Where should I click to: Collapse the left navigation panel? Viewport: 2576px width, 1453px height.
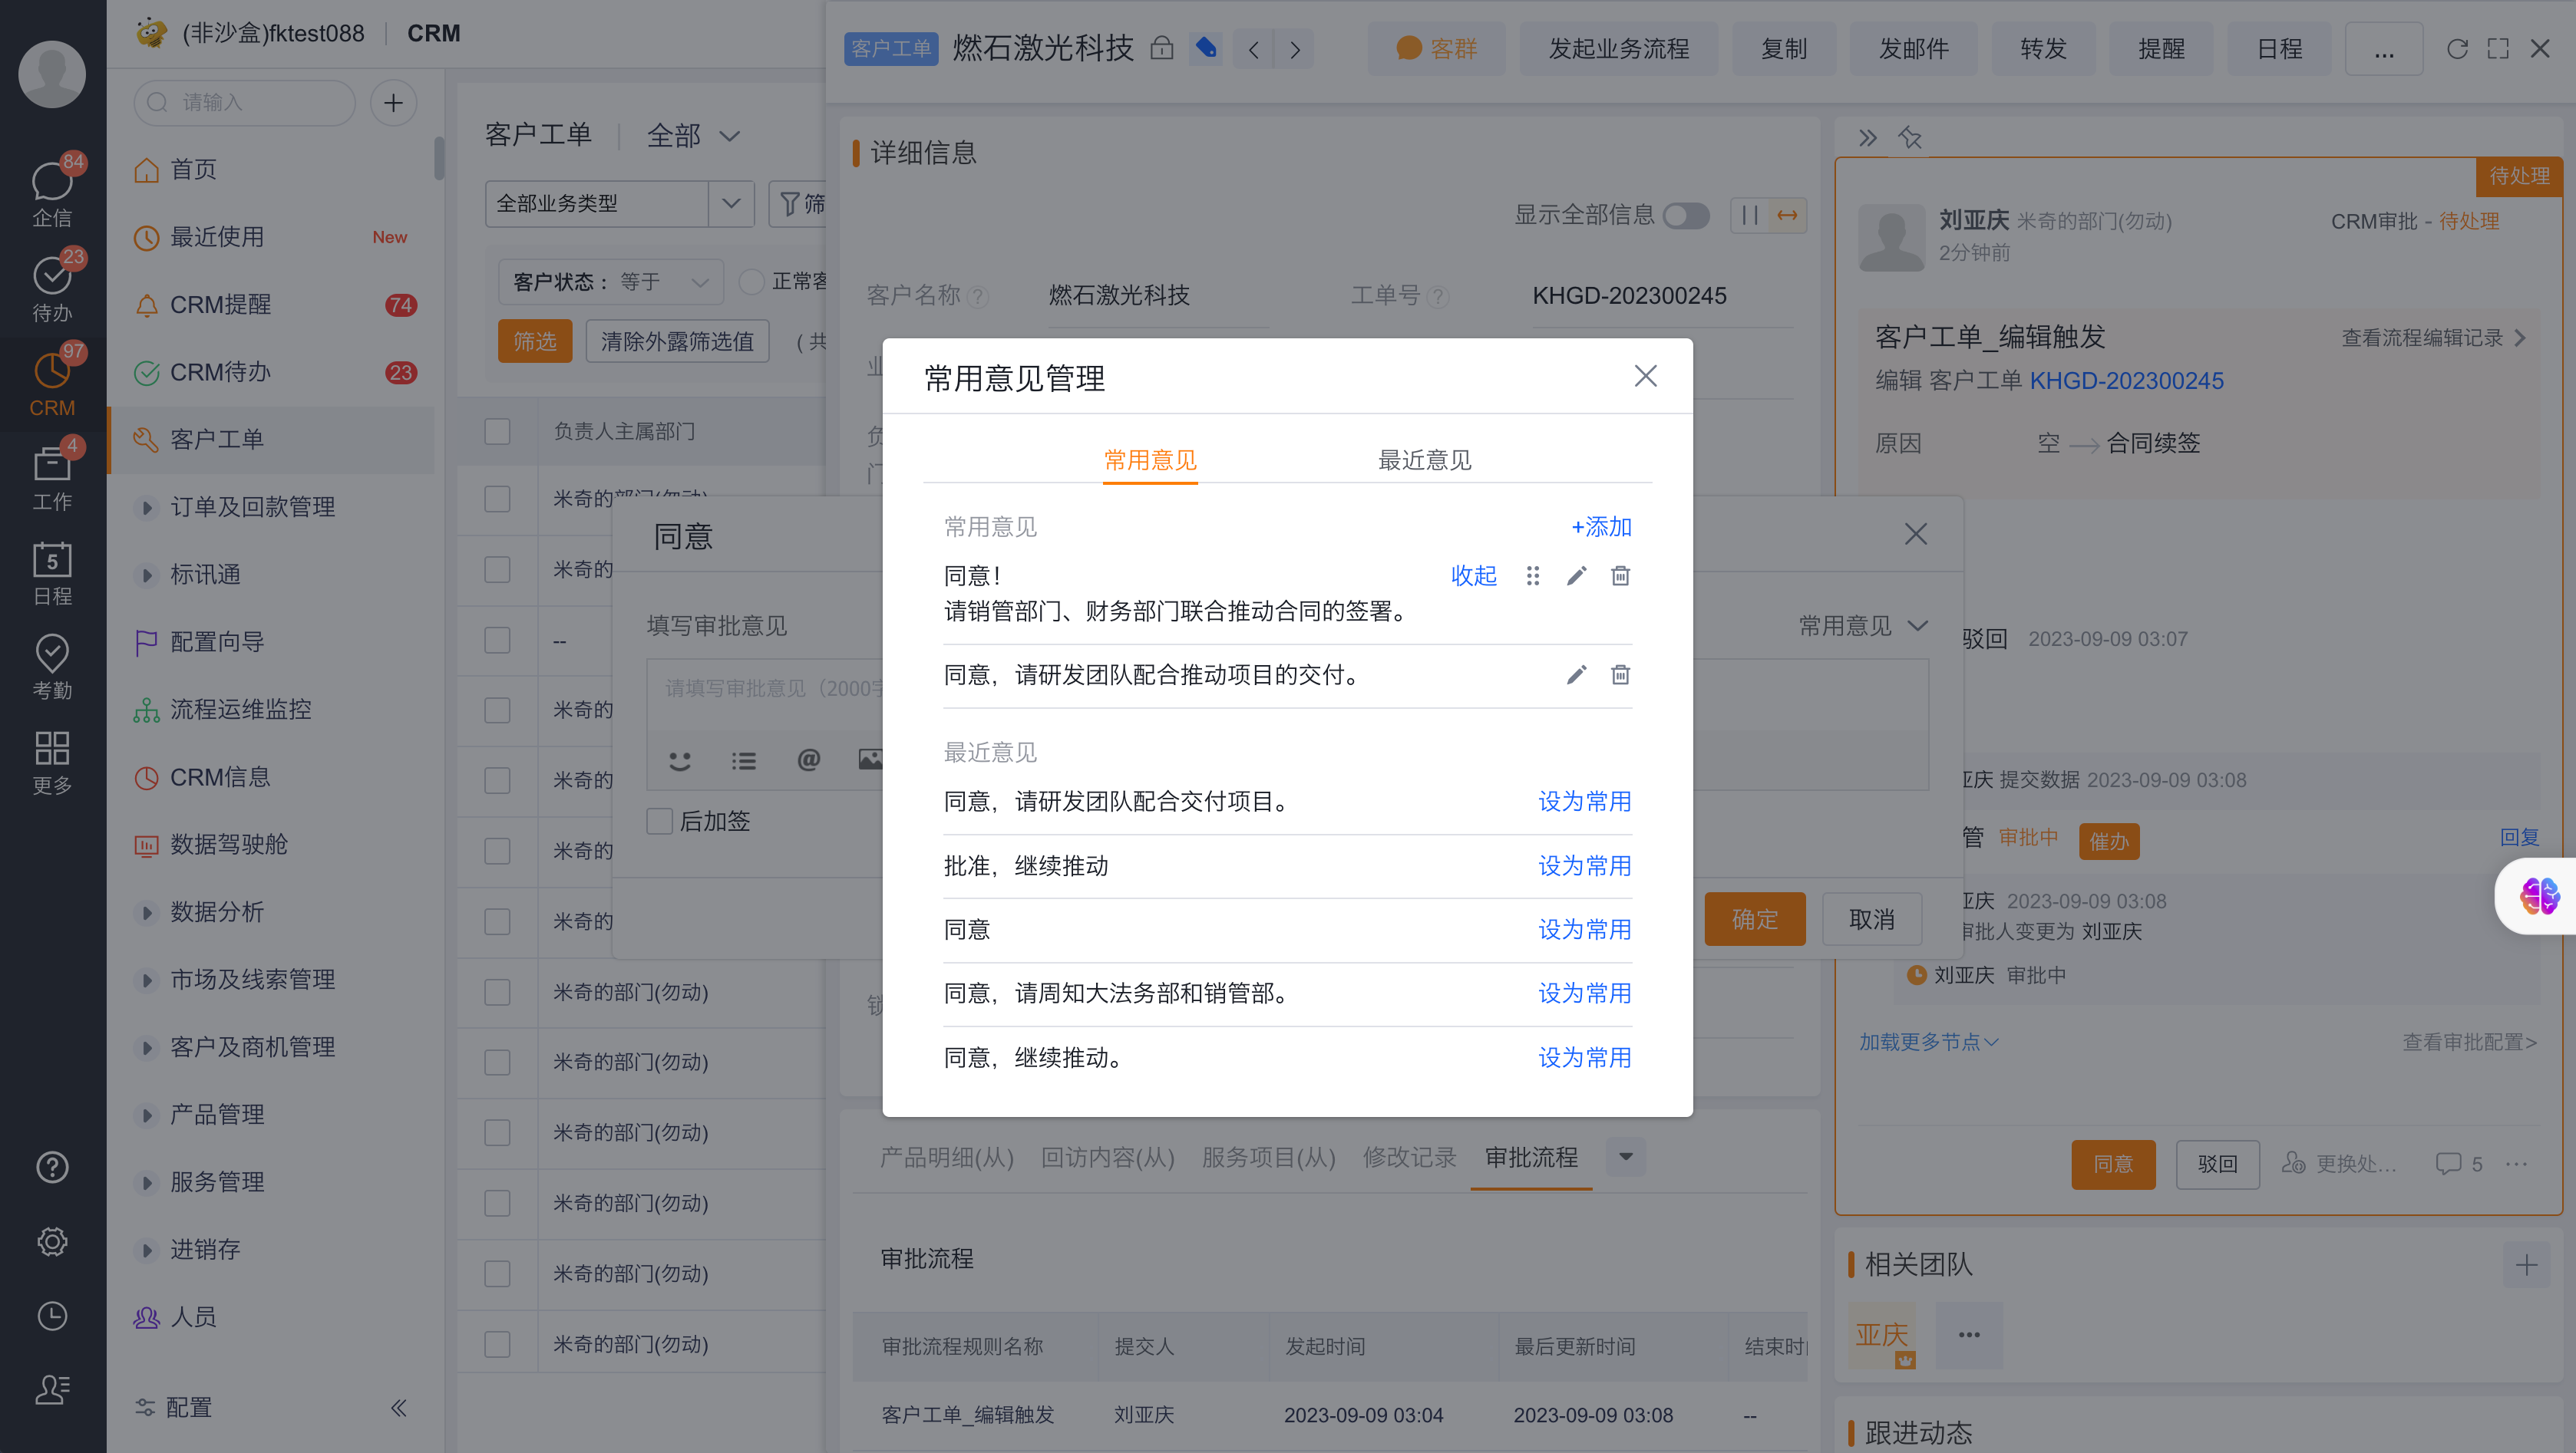pyautogui.click(x=398, y=1407)
